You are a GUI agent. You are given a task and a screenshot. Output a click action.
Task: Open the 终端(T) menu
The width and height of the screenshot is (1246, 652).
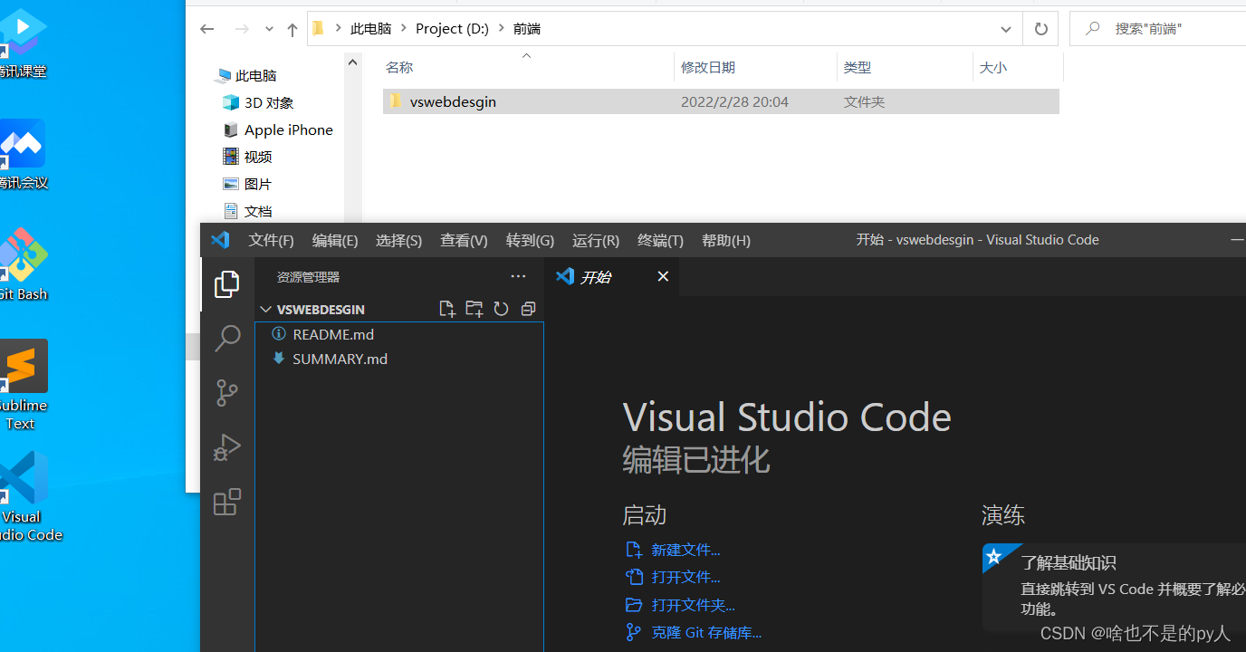[x=658, y=240]
